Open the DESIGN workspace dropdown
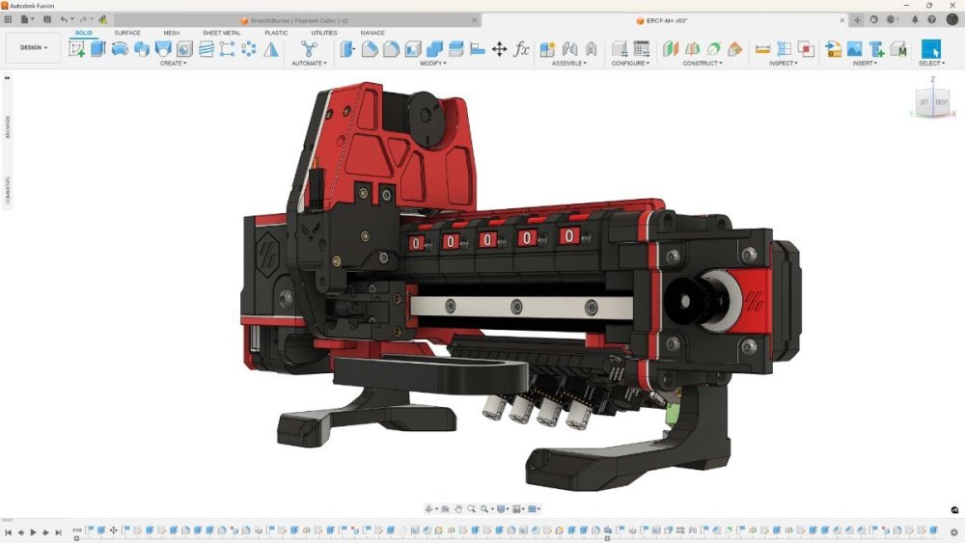 33,47
